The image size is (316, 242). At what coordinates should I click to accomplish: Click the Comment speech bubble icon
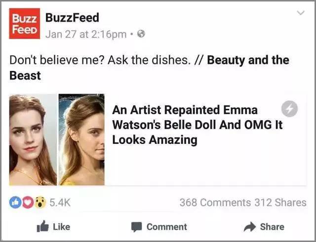[x=136, y=227]
